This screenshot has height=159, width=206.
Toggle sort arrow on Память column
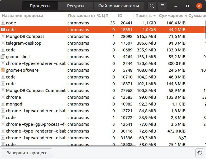[x=154, y=16]
